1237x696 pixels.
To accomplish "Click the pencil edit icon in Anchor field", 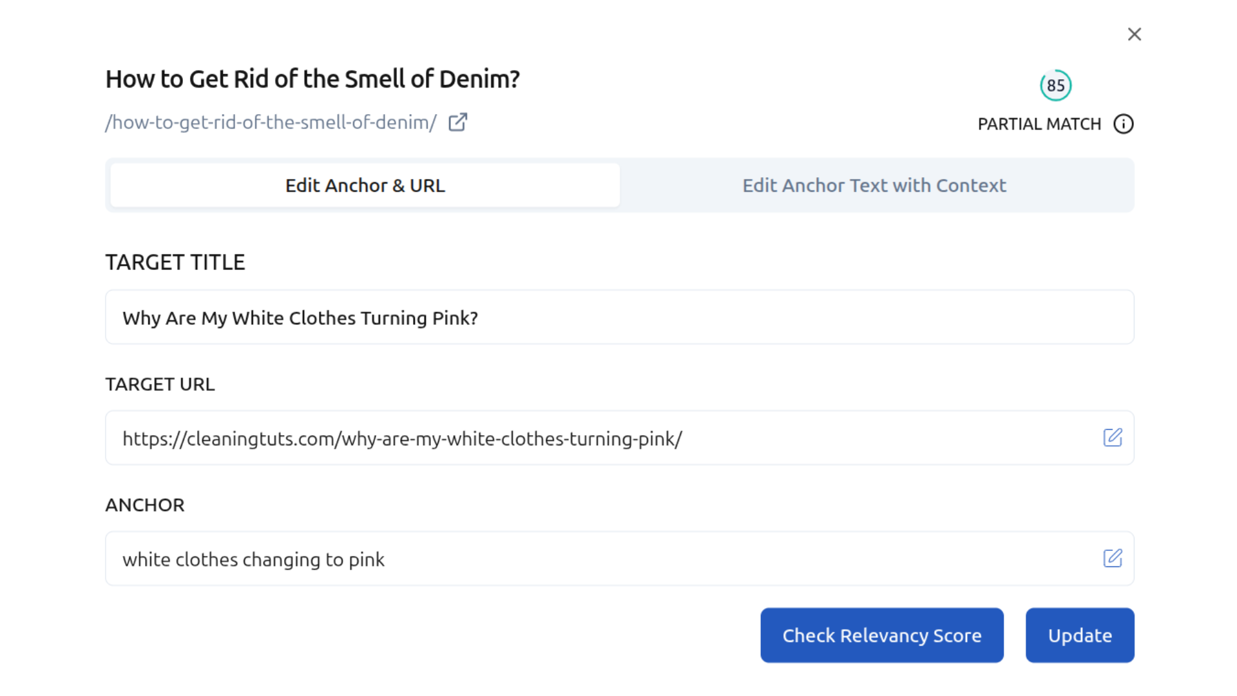I will pyautogui.click(x=1113, y=558).
